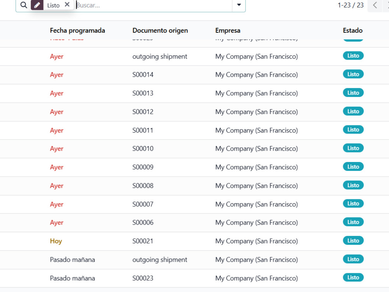
Task: Click the Ayer date in S00014 row
Action: coord(56,75)
